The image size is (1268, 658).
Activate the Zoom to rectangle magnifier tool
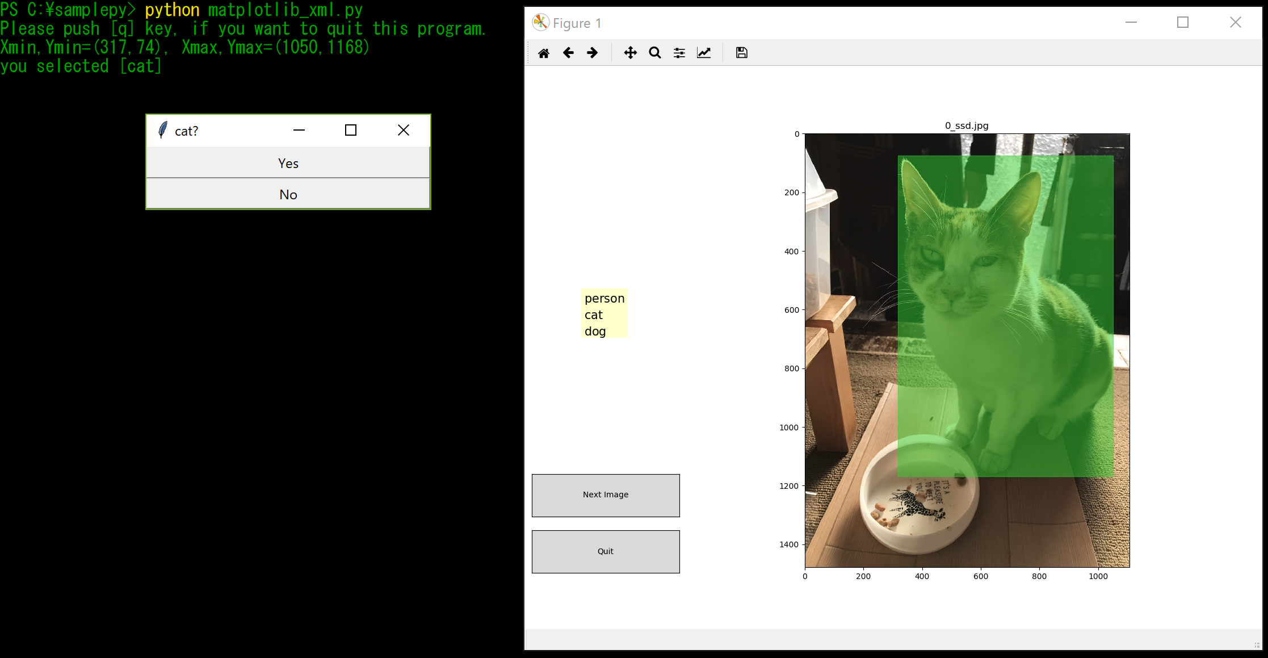(x=655, y=53)
